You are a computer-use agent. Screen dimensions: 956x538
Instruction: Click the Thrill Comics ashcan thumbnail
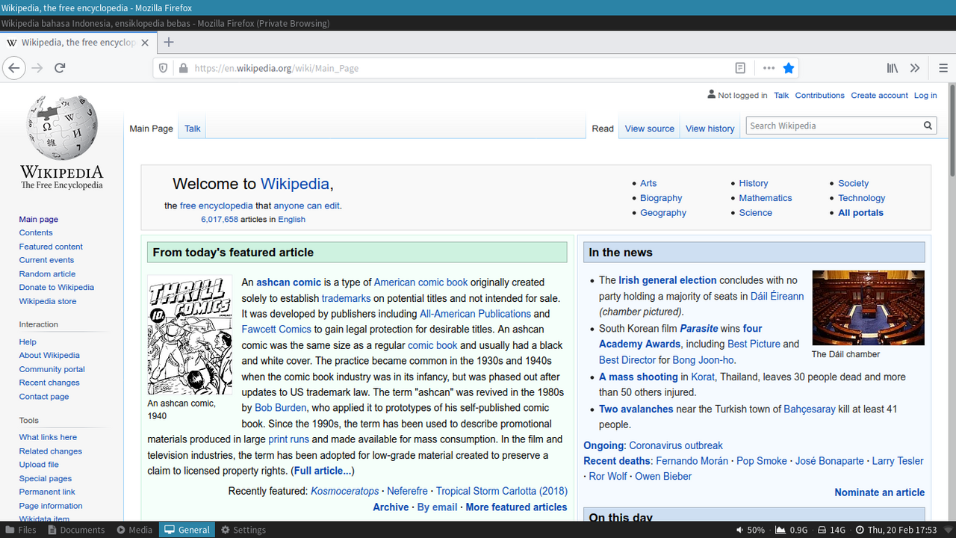click(190, 335)
